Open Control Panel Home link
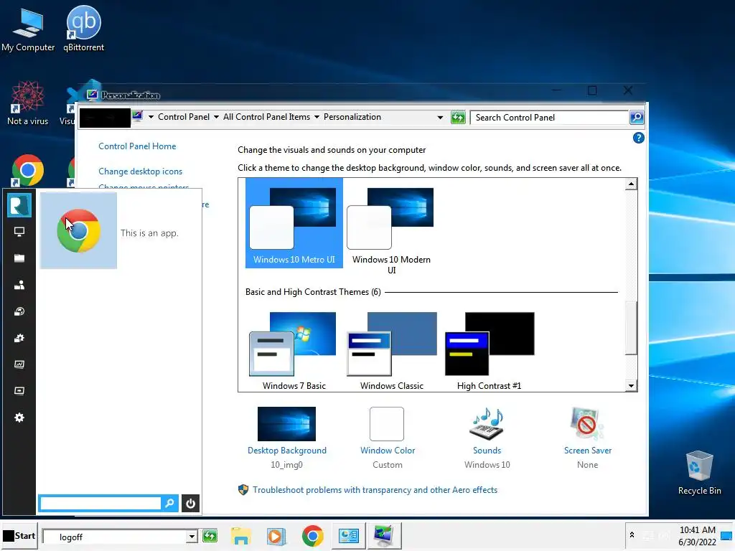 tap(137, 146)
